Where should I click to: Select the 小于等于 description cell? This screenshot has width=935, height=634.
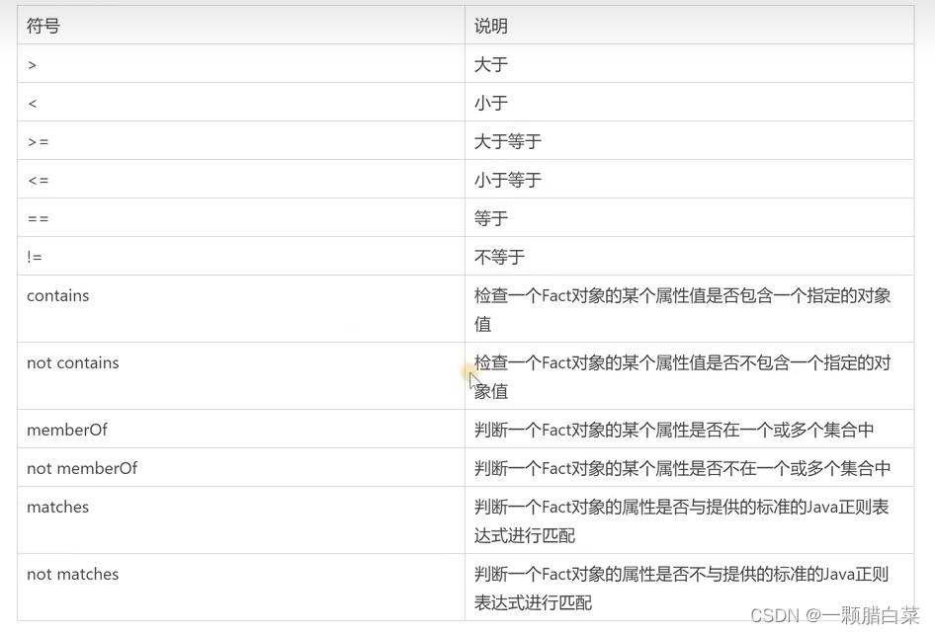(689, 180)
